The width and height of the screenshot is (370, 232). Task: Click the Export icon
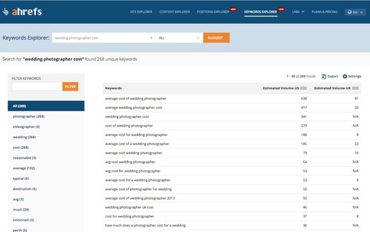[x=324, y=76]
